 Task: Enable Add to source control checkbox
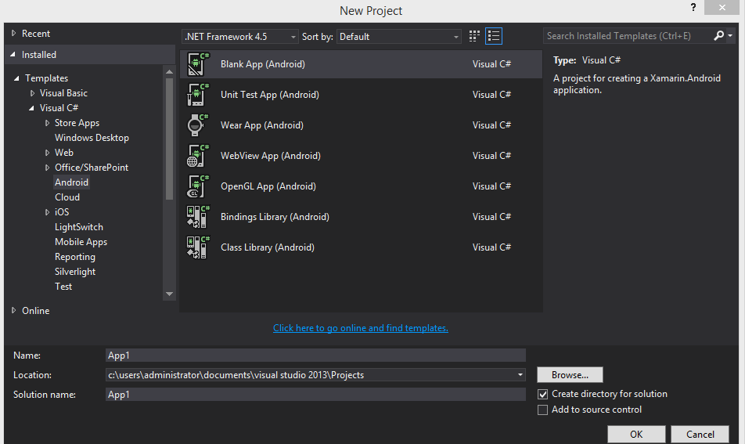(x=542, y=410)
